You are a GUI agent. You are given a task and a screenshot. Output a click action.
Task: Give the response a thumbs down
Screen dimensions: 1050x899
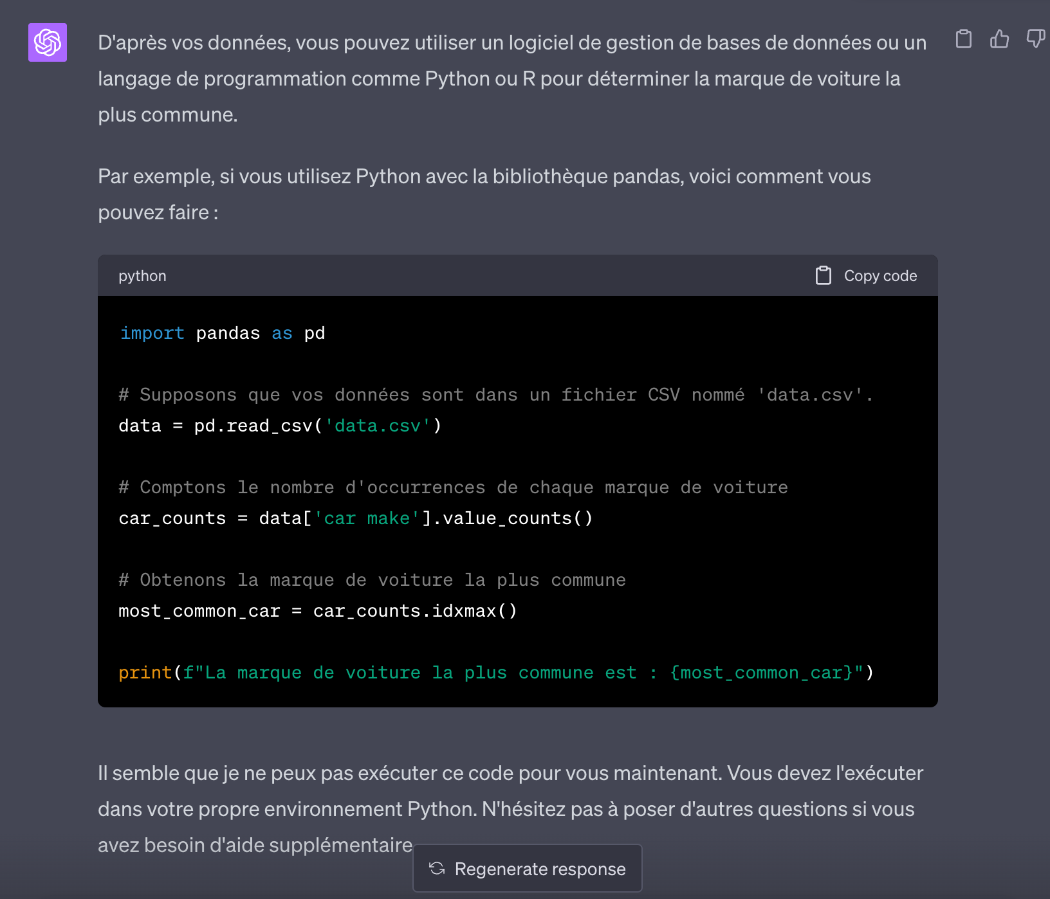coord(1035,39)
